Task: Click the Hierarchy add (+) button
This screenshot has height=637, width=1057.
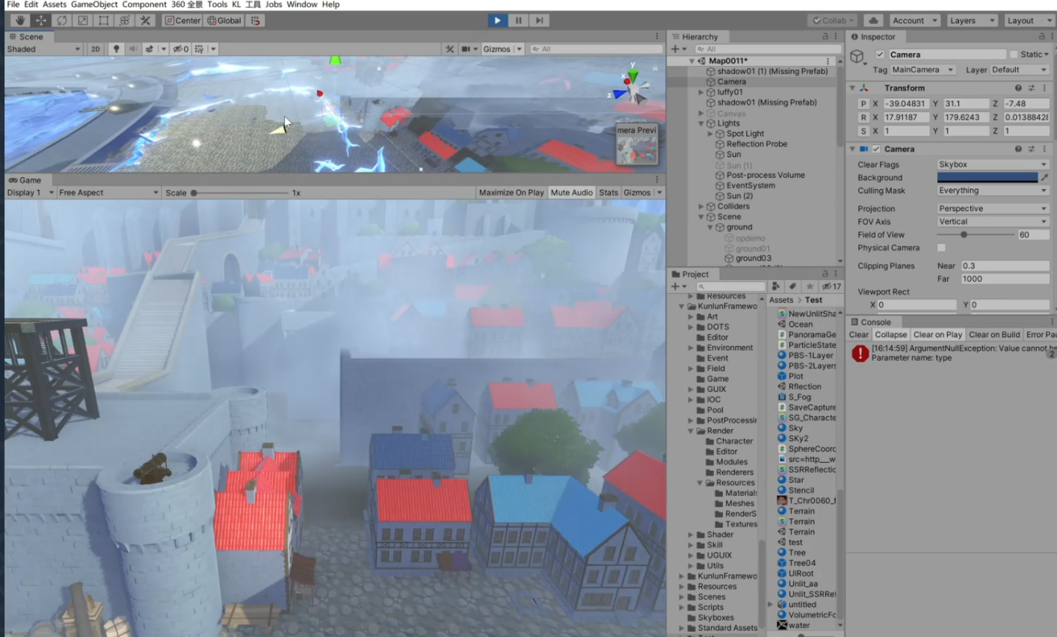Action: (x=675, y=49)
